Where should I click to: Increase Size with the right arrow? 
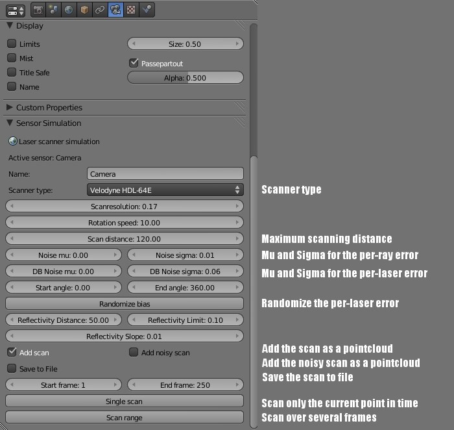coord(237,44)
